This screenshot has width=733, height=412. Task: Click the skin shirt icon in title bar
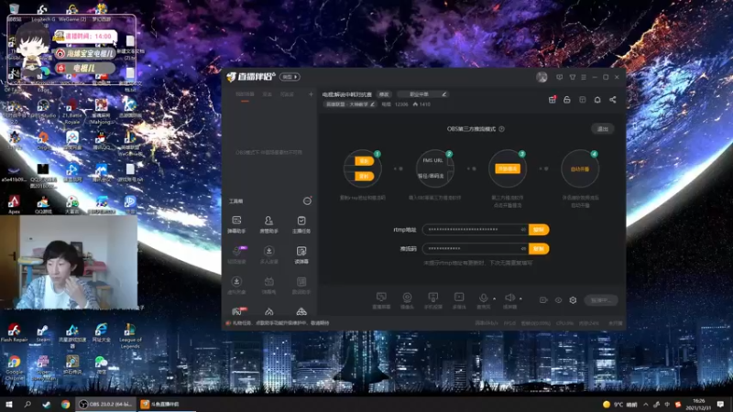coord(572,77)
